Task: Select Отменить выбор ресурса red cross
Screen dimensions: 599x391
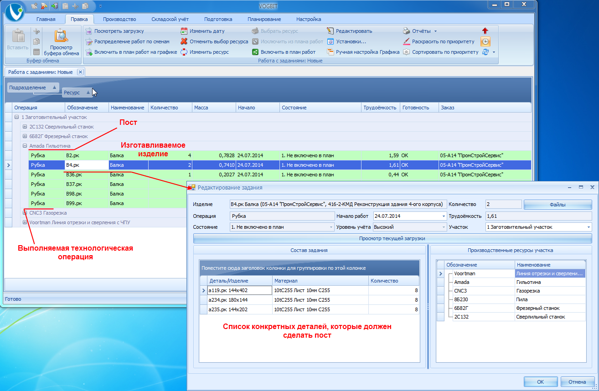Action: [x=184, y=41]
